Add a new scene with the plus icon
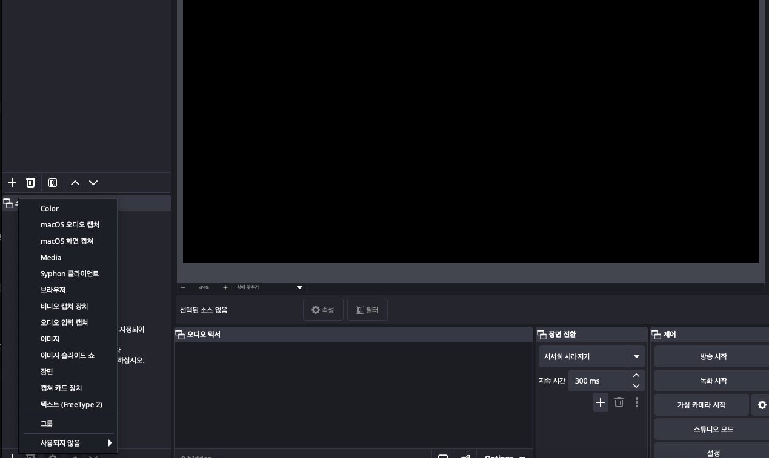This screenshot has width=769, height=458. pos(12,183)
